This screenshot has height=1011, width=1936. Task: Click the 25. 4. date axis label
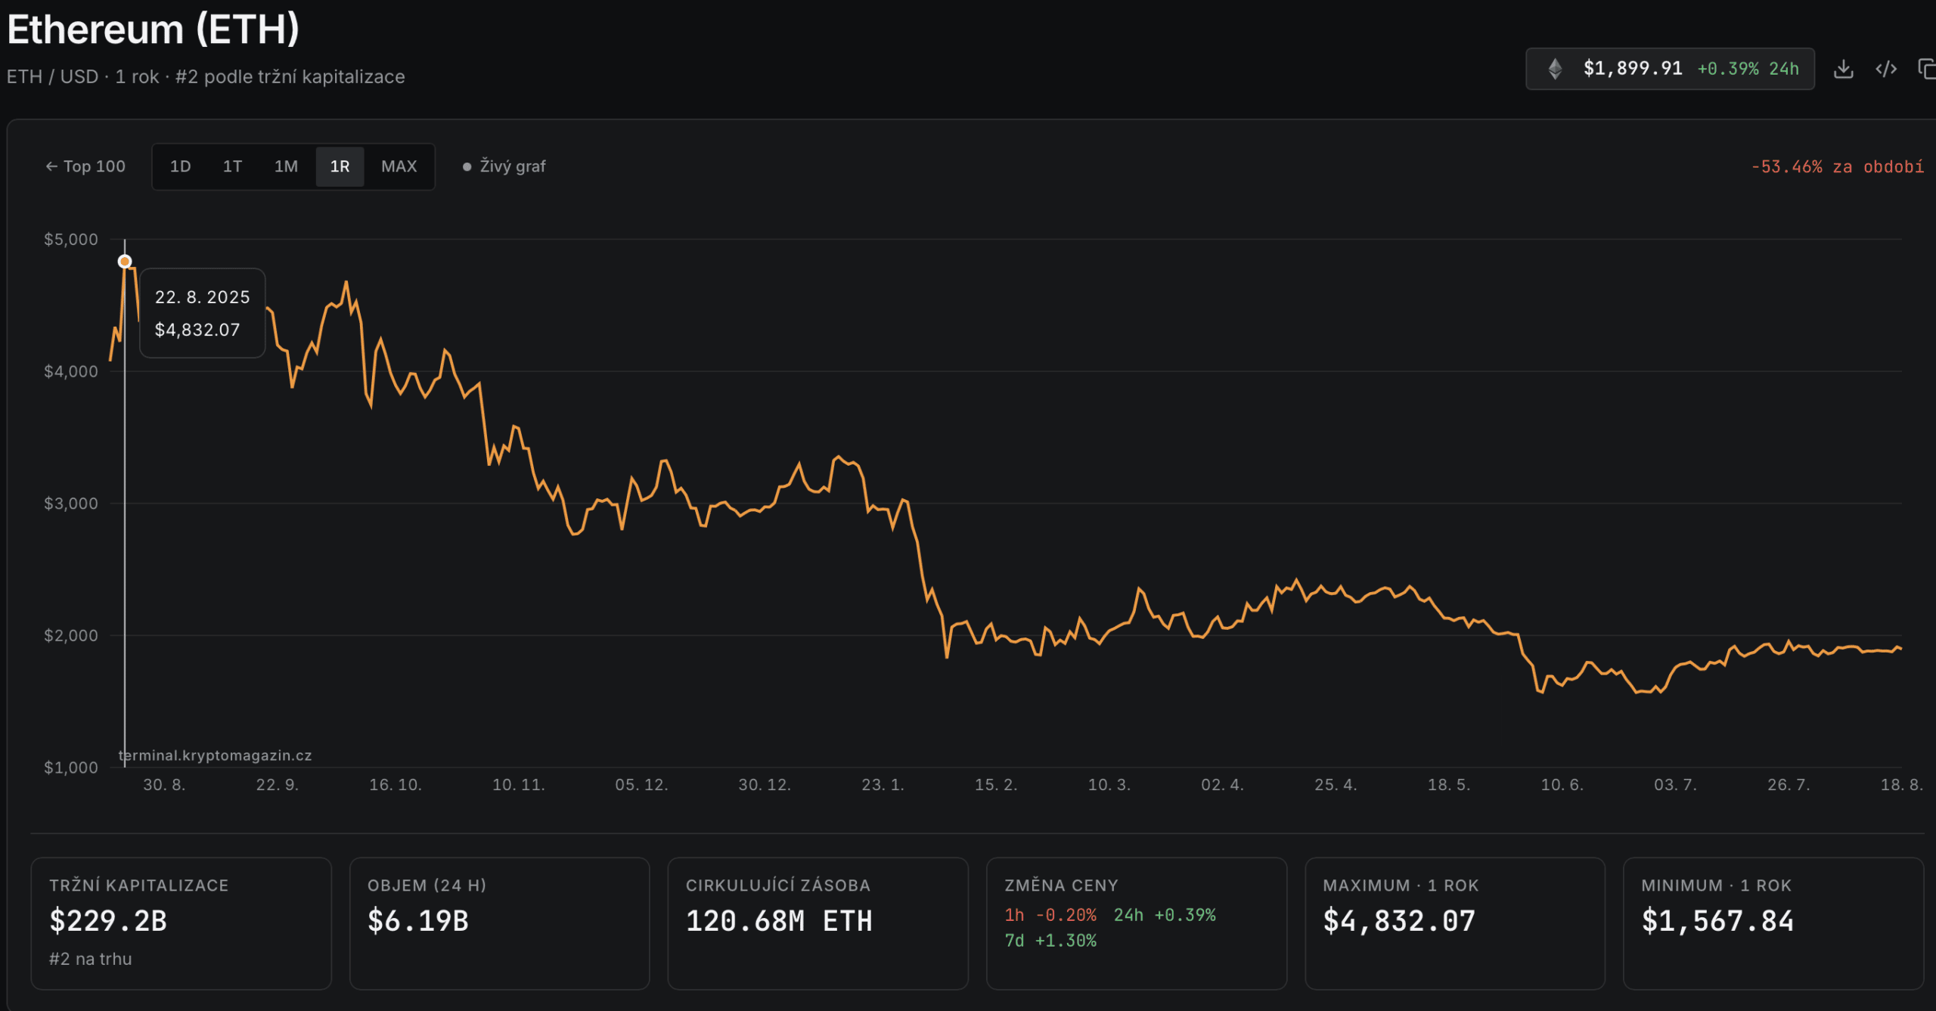click(x=1336, y=785)
